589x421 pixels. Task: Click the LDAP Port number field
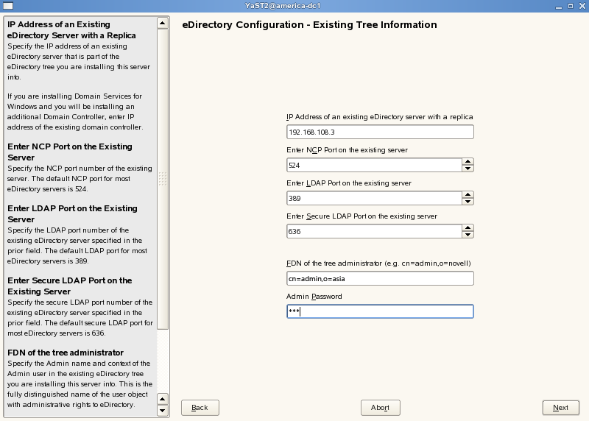[x=373, y=198]
